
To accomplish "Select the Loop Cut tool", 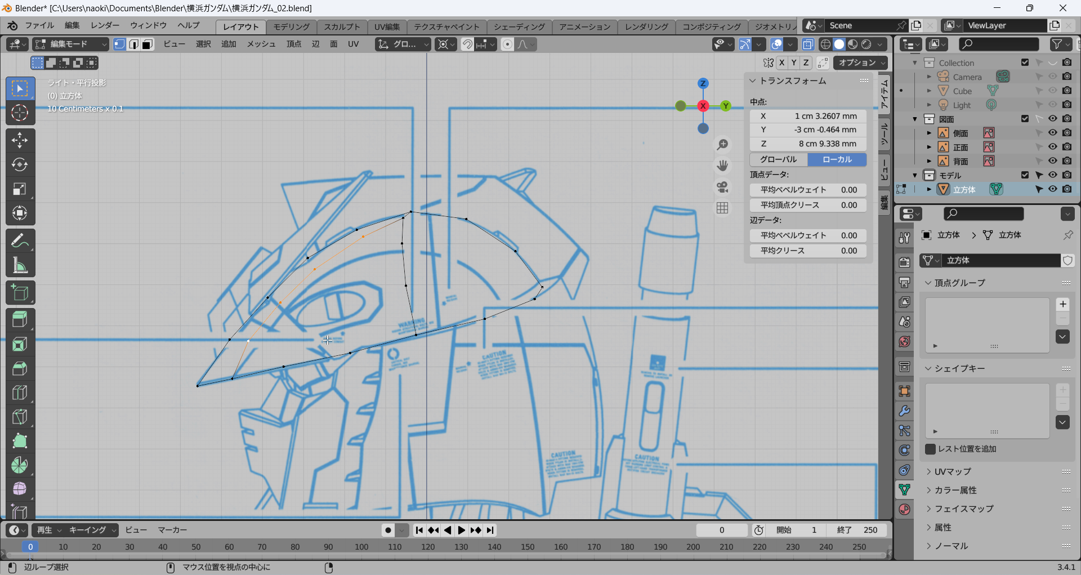I will tap(20, 393).
